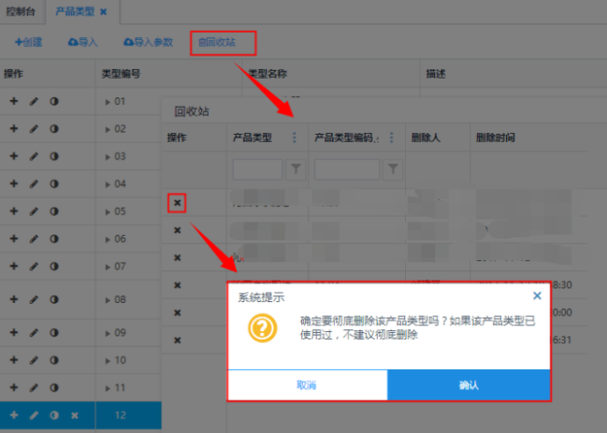Expand tree row 02

108,129
